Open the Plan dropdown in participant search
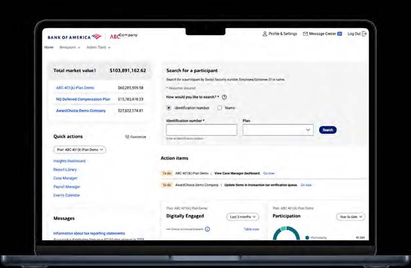Viewport: 411px width, 268px height. point(278,130)
